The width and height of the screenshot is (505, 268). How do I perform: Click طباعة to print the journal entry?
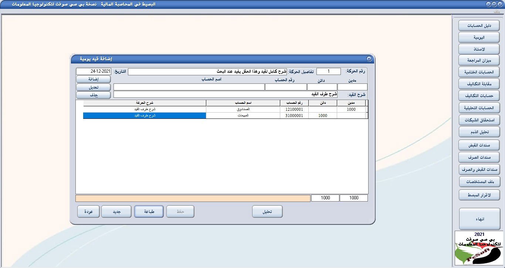[x=149, y=211]
